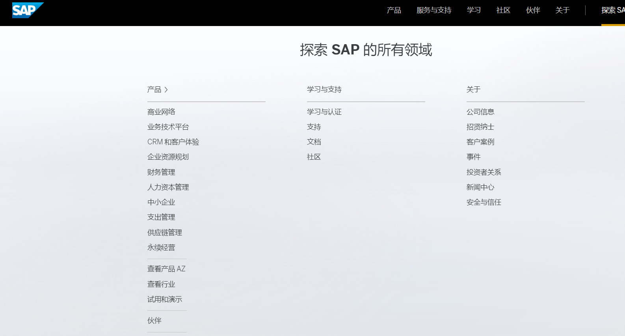The height and width of the screenshot is (336, 625).
Task: Open the 伙伴 top navigation menu
Action: pyautogui.click(x=533, y=10)
